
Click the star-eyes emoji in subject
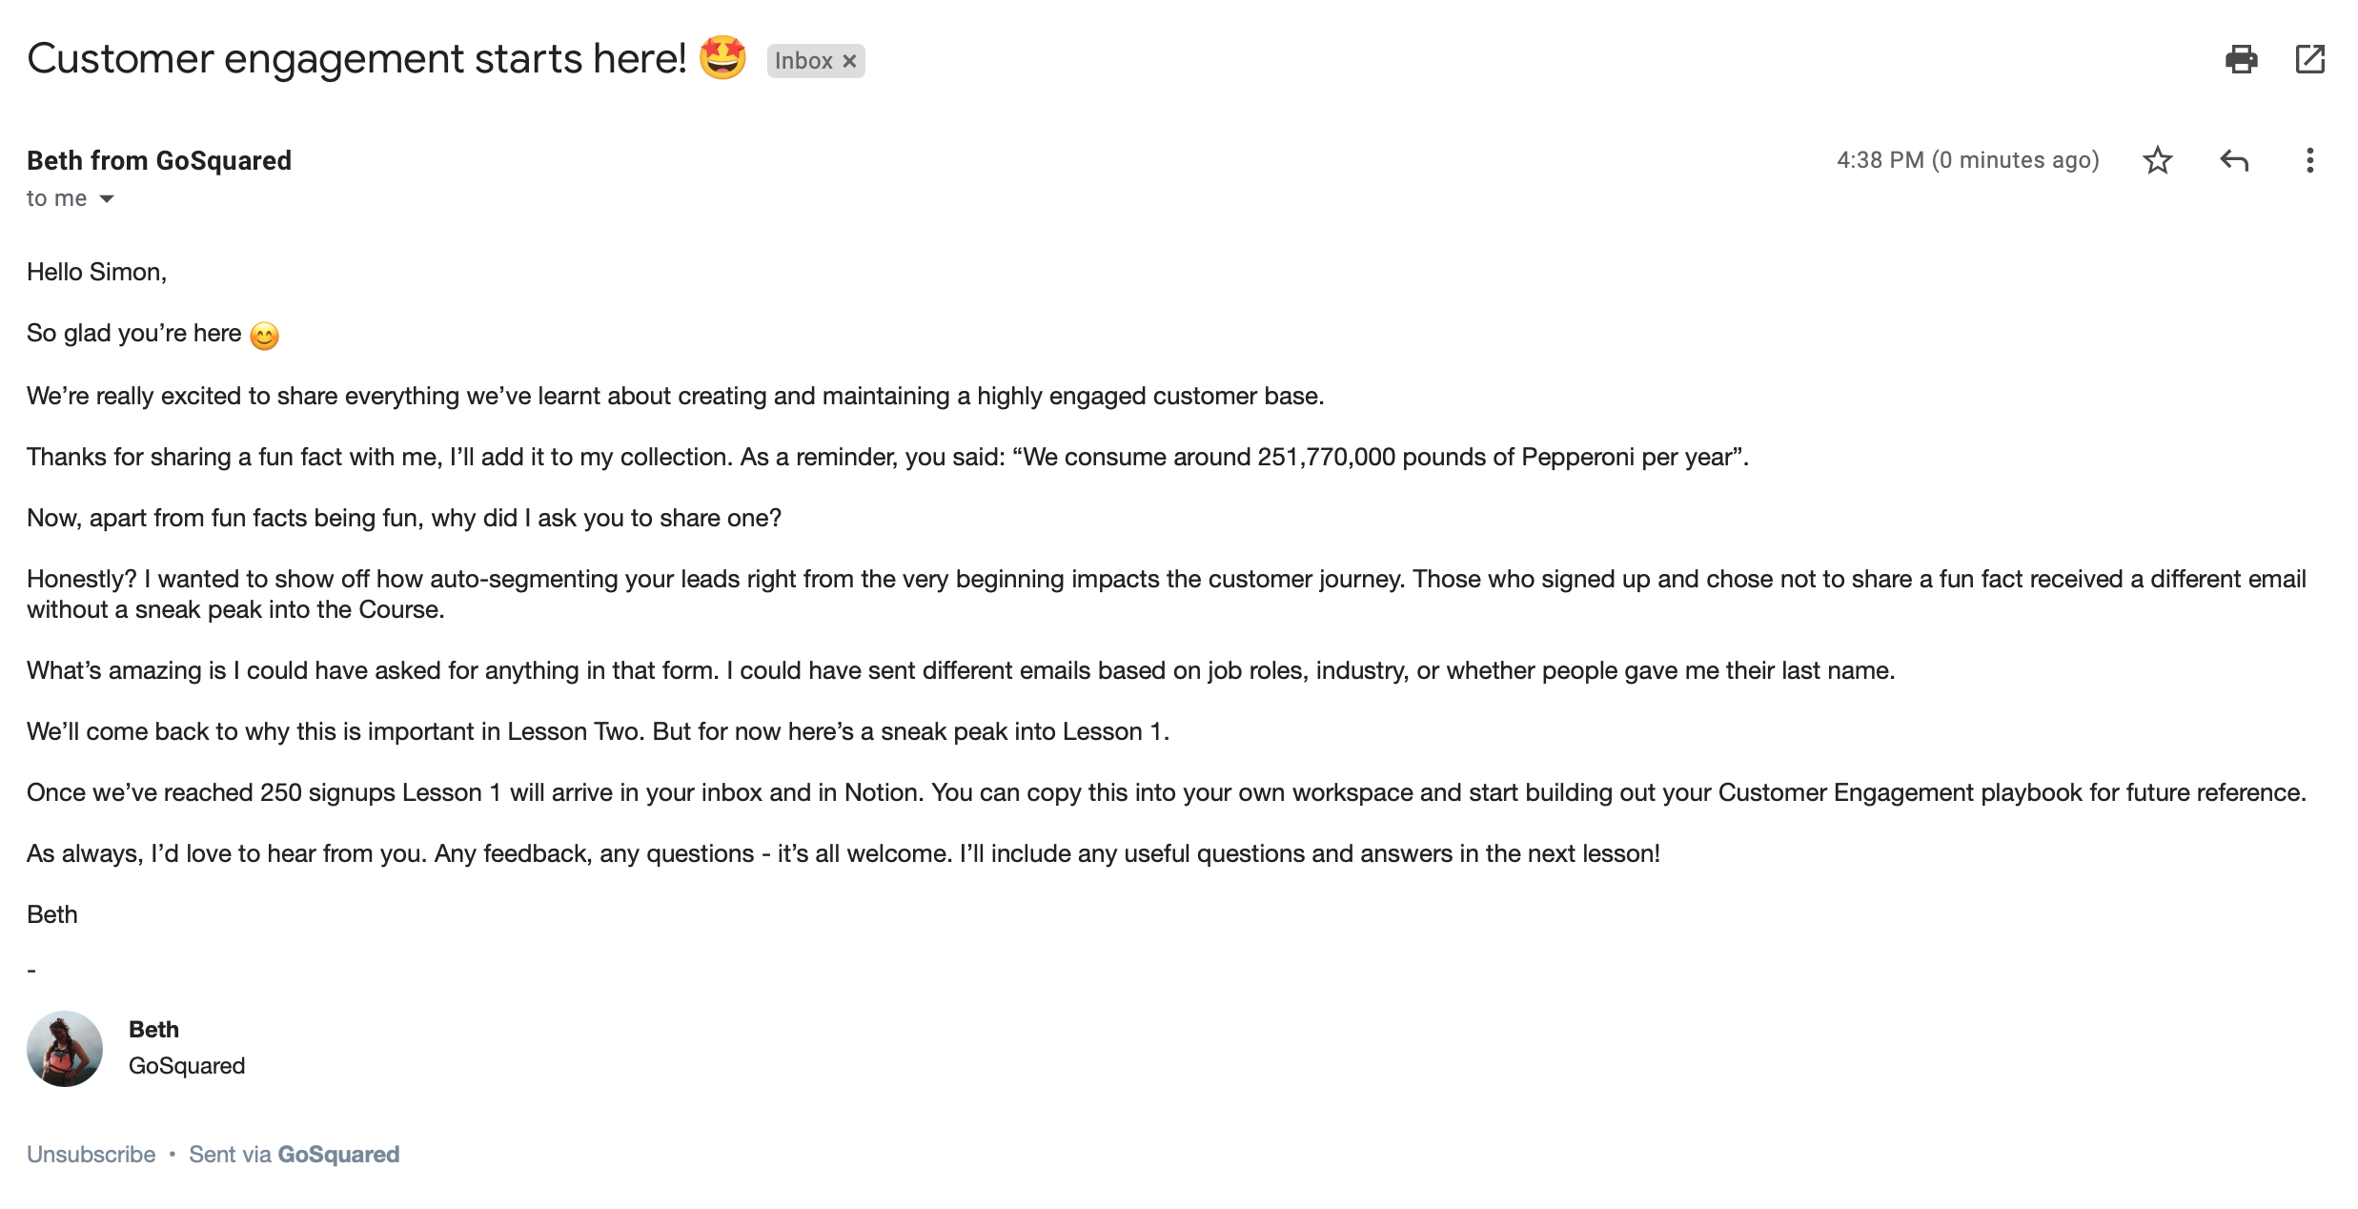point(722,58)
